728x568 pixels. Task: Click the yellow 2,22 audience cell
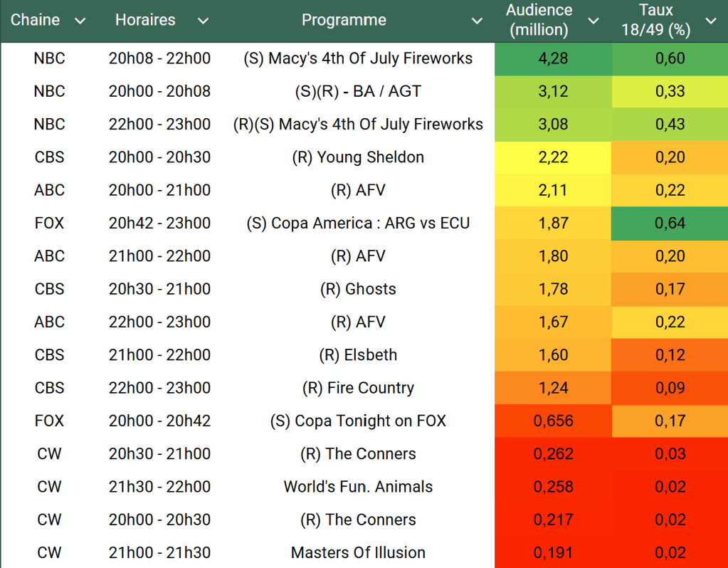[x=554, y=157]
